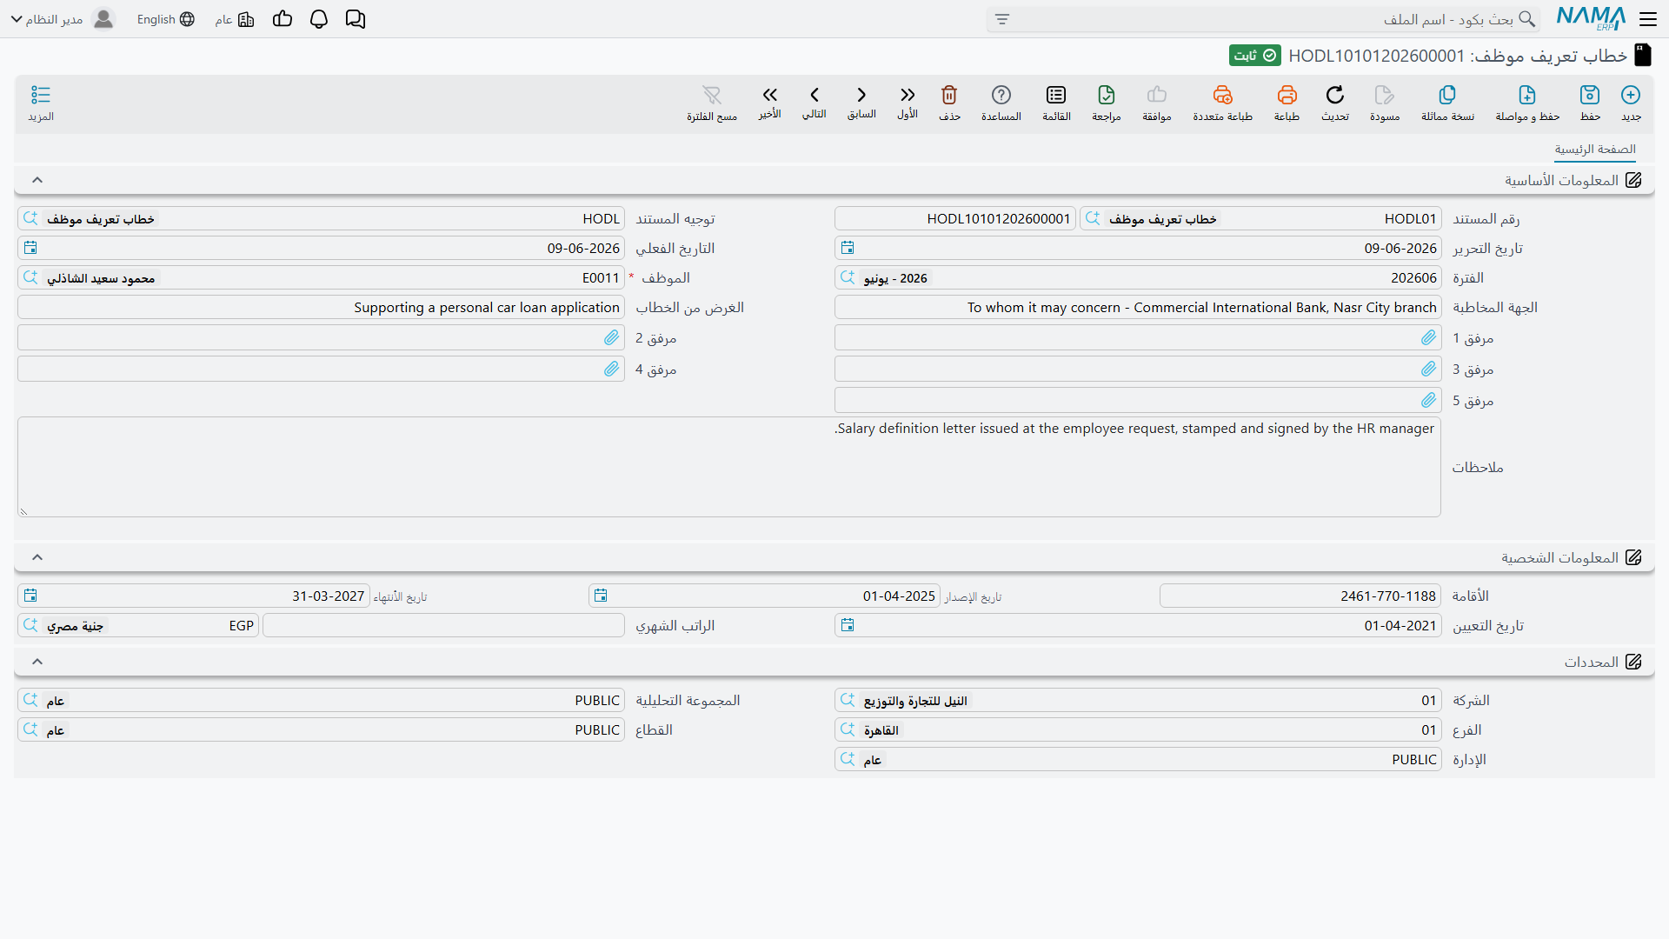The height and width of the screenshot is (939, 1669).
Task: Open the chat messages icon
Action: click(x=356, y=19)
